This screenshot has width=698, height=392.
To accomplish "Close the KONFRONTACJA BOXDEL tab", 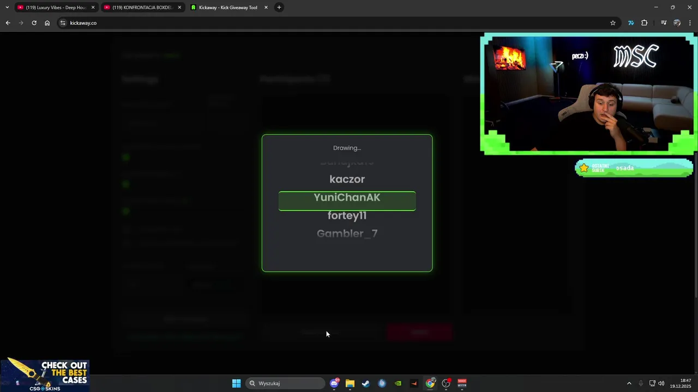I will pyautogui.click(x=179, y=7).
